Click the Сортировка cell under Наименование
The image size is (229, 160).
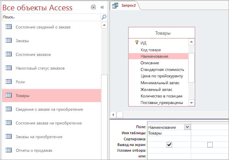pyautogui.click(x=169, y=139)
